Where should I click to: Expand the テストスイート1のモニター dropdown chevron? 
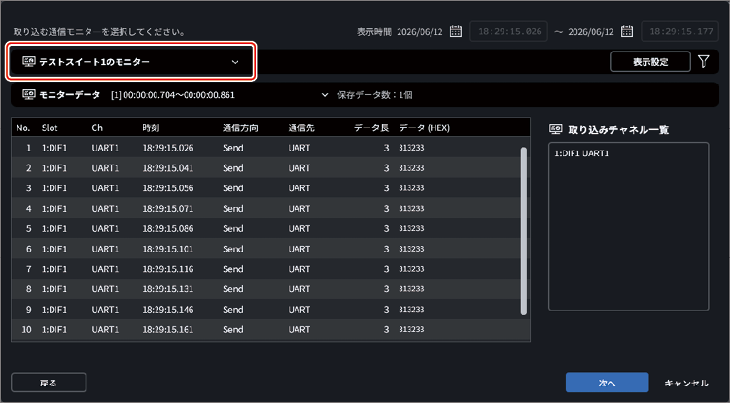[235, 62]
